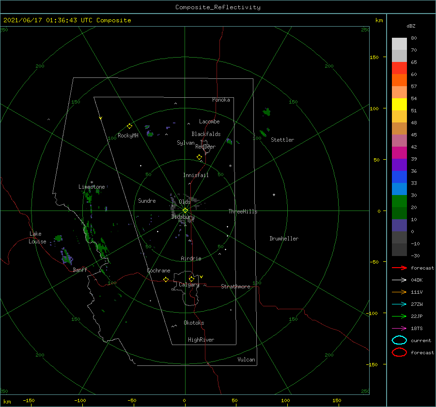Click the Olds label near radar center
The image size is (436, 407).
(185, 202)
